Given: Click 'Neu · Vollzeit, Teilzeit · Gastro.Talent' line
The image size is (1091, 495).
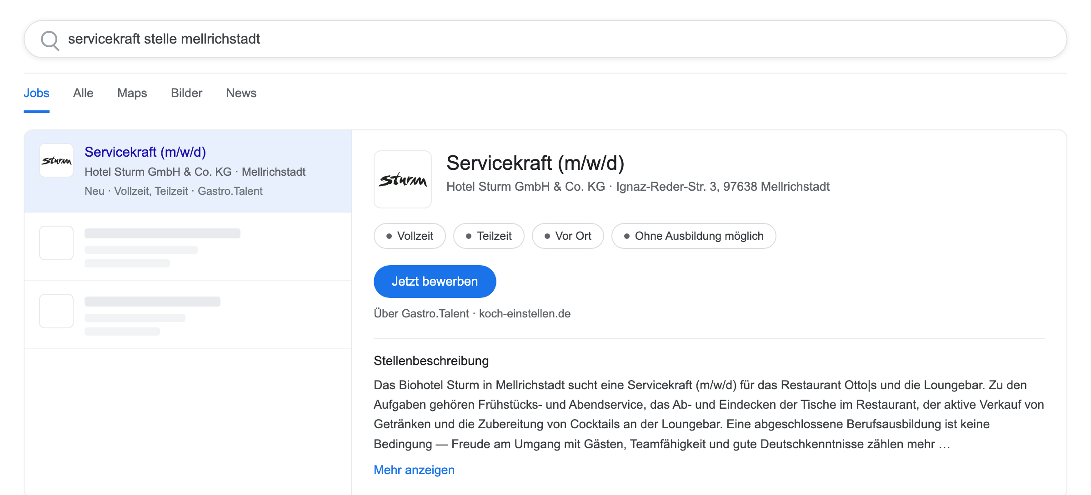Looking at the screenshot, I should pos(174,191).
